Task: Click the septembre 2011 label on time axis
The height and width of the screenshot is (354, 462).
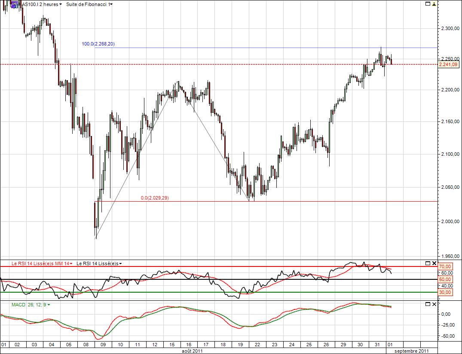Action: point(407,351)
